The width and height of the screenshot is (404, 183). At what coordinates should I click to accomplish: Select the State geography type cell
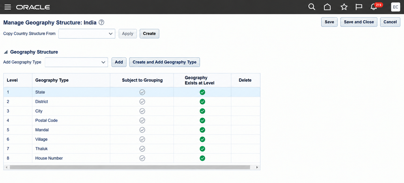tap(71, 92)
